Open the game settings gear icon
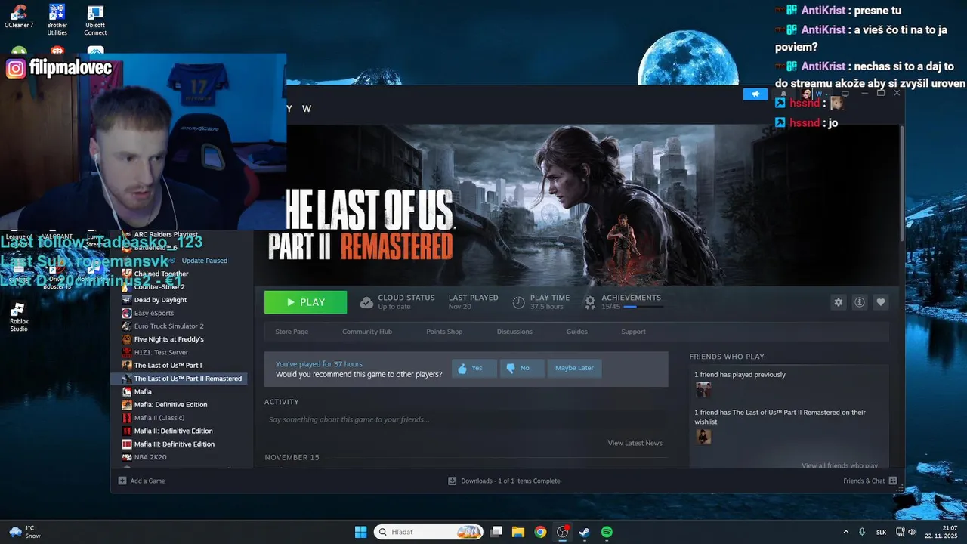 pos(838,302)
